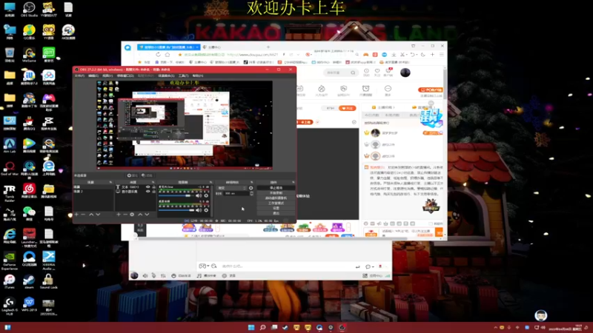
Task: Open the Sound Lock desktop icon
Action: click(x=48, y=281)
